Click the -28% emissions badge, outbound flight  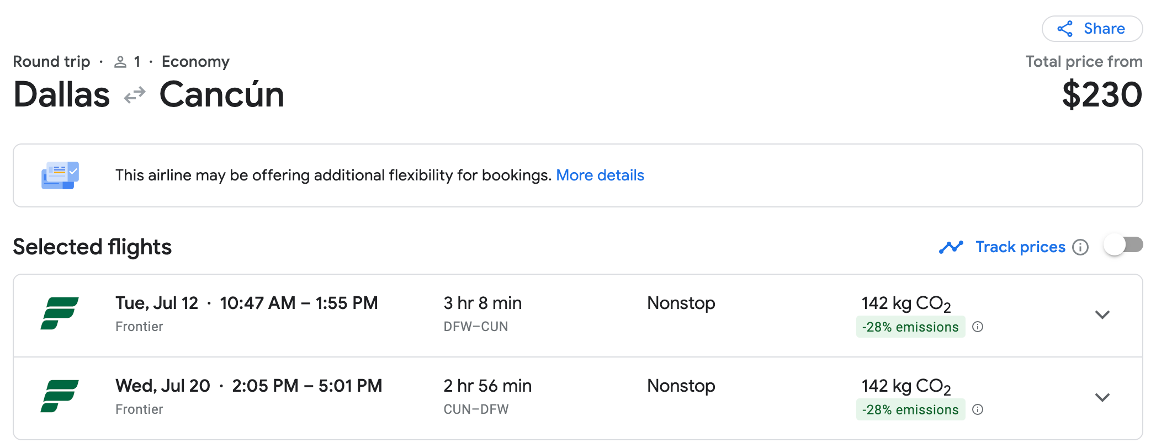tap(910, 327)
